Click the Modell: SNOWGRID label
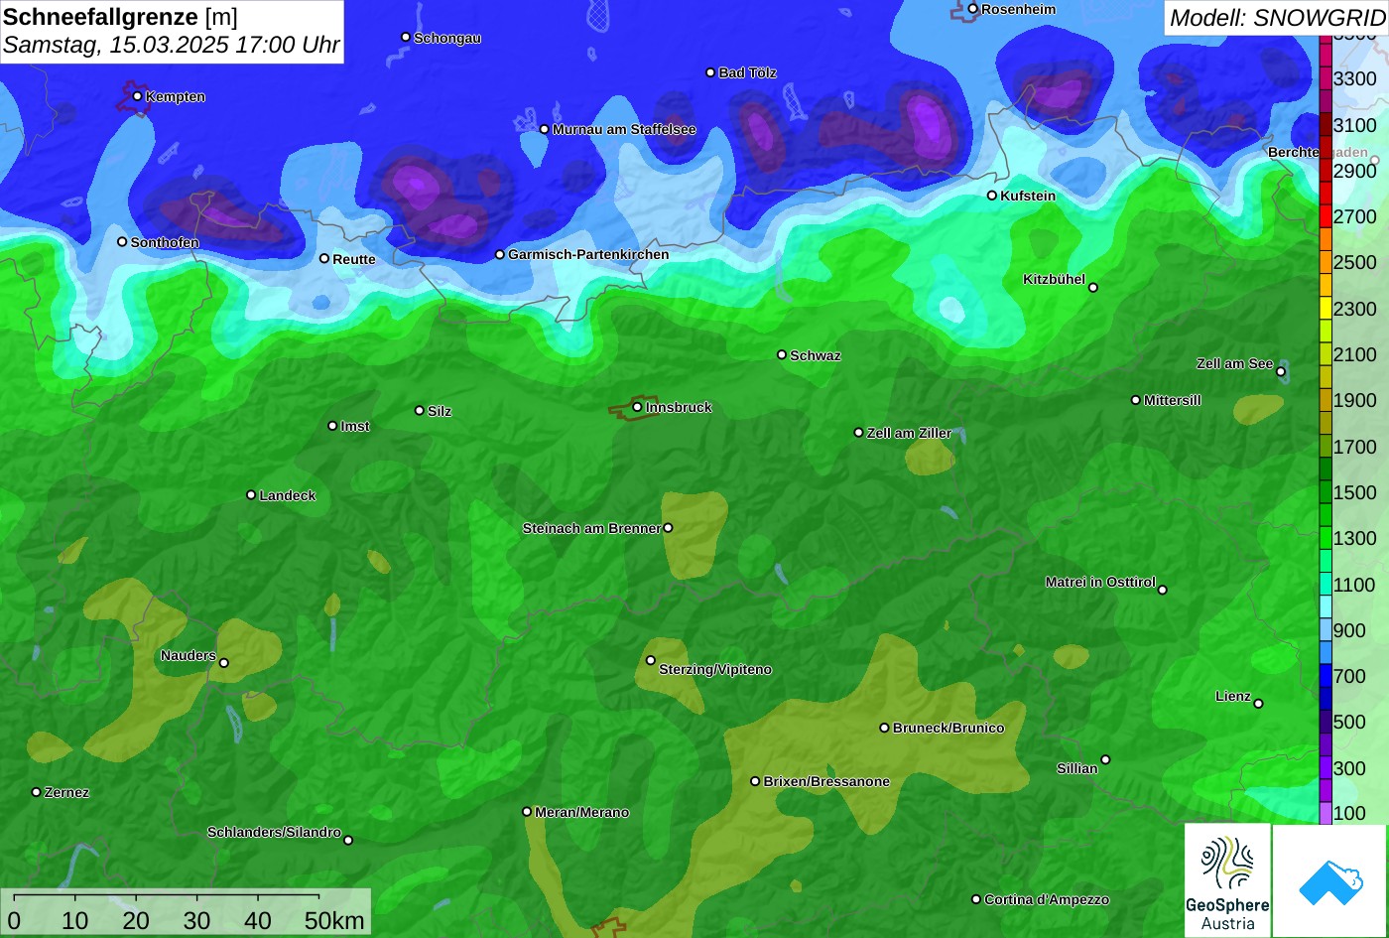This screenshot has height=938, width=1389. 1277,18
